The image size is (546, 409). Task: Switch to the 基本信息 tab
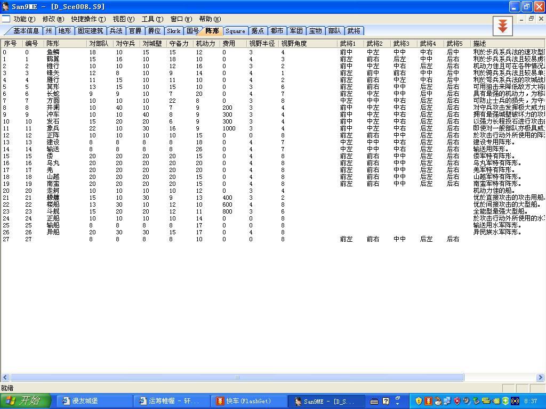[26, 31]
